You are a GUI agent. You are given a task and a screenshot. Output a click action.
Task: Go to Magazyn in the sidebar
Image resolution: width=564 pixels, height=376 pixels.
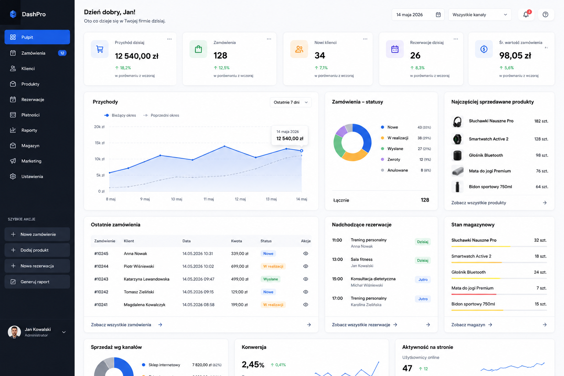pyautogui.click(x=37, y=146)
